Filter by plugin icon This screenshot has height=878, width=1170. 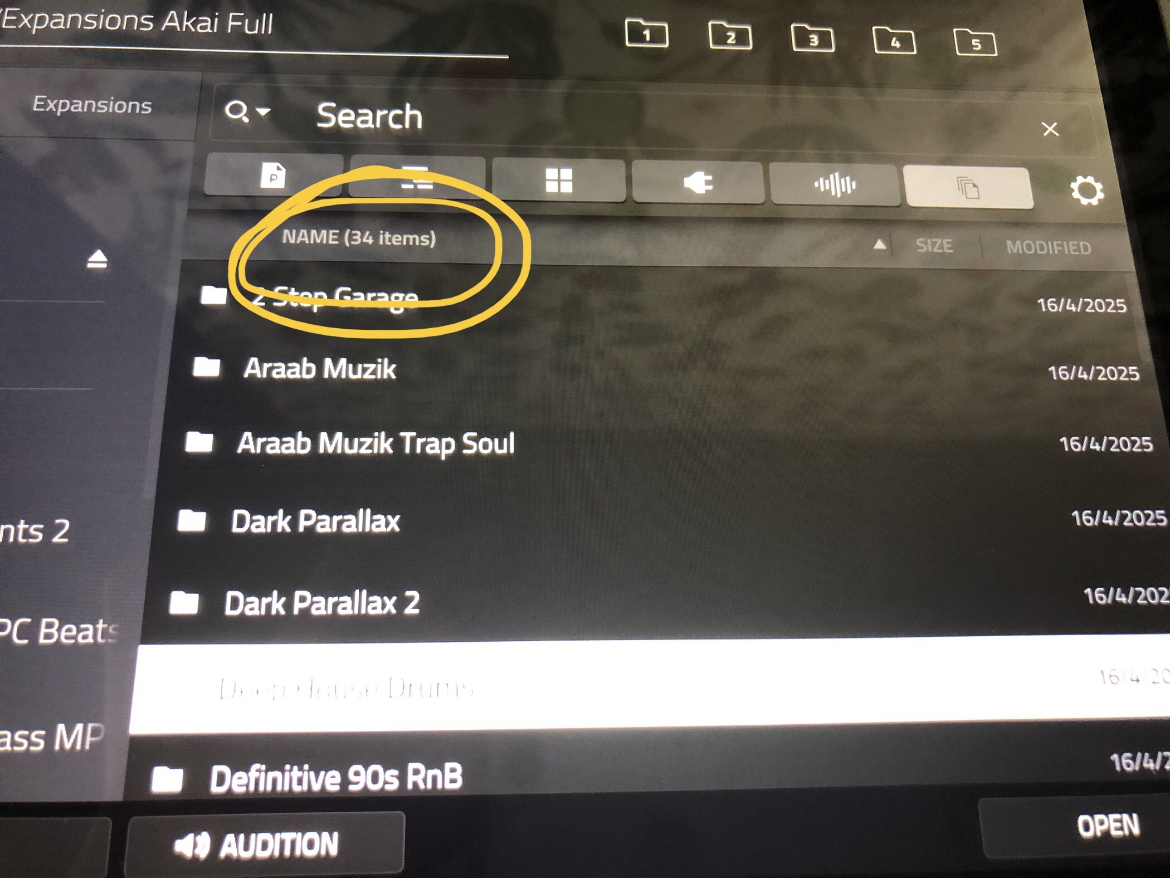(698, 183)
